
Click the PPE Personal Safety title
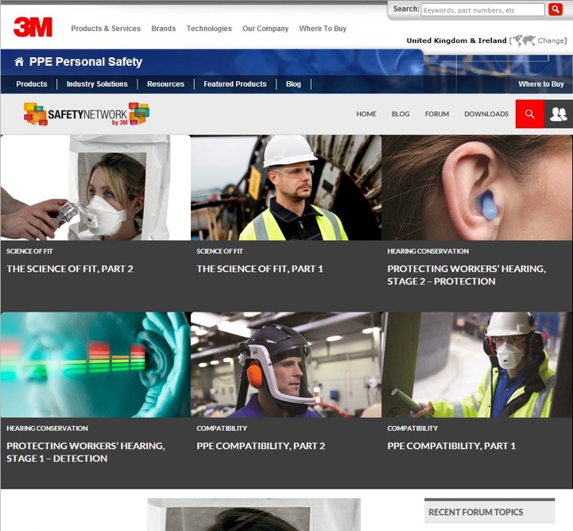point(86,62)
